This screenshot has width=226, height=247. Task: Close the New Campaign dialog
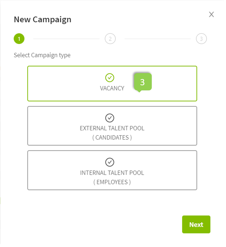[x=212, y=14]
